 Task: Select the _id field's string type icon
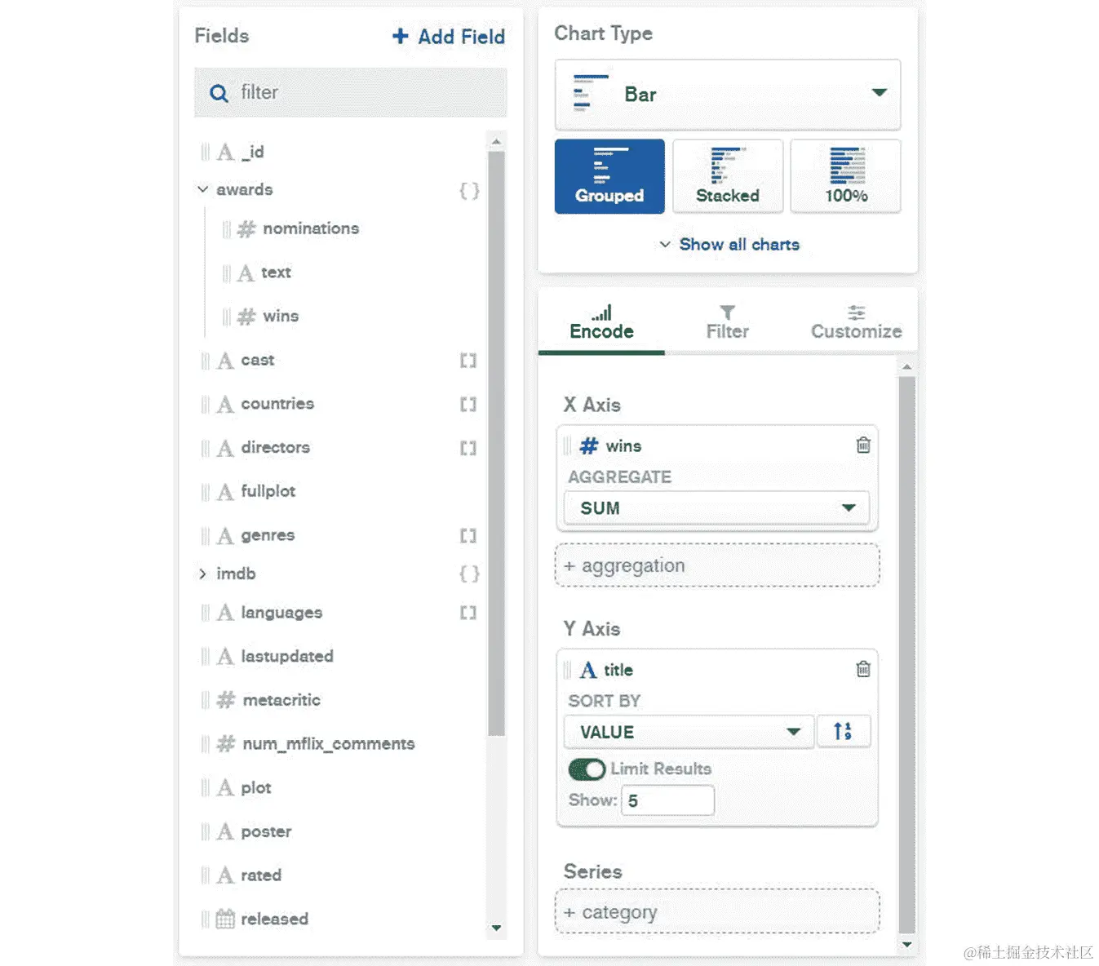225,153
